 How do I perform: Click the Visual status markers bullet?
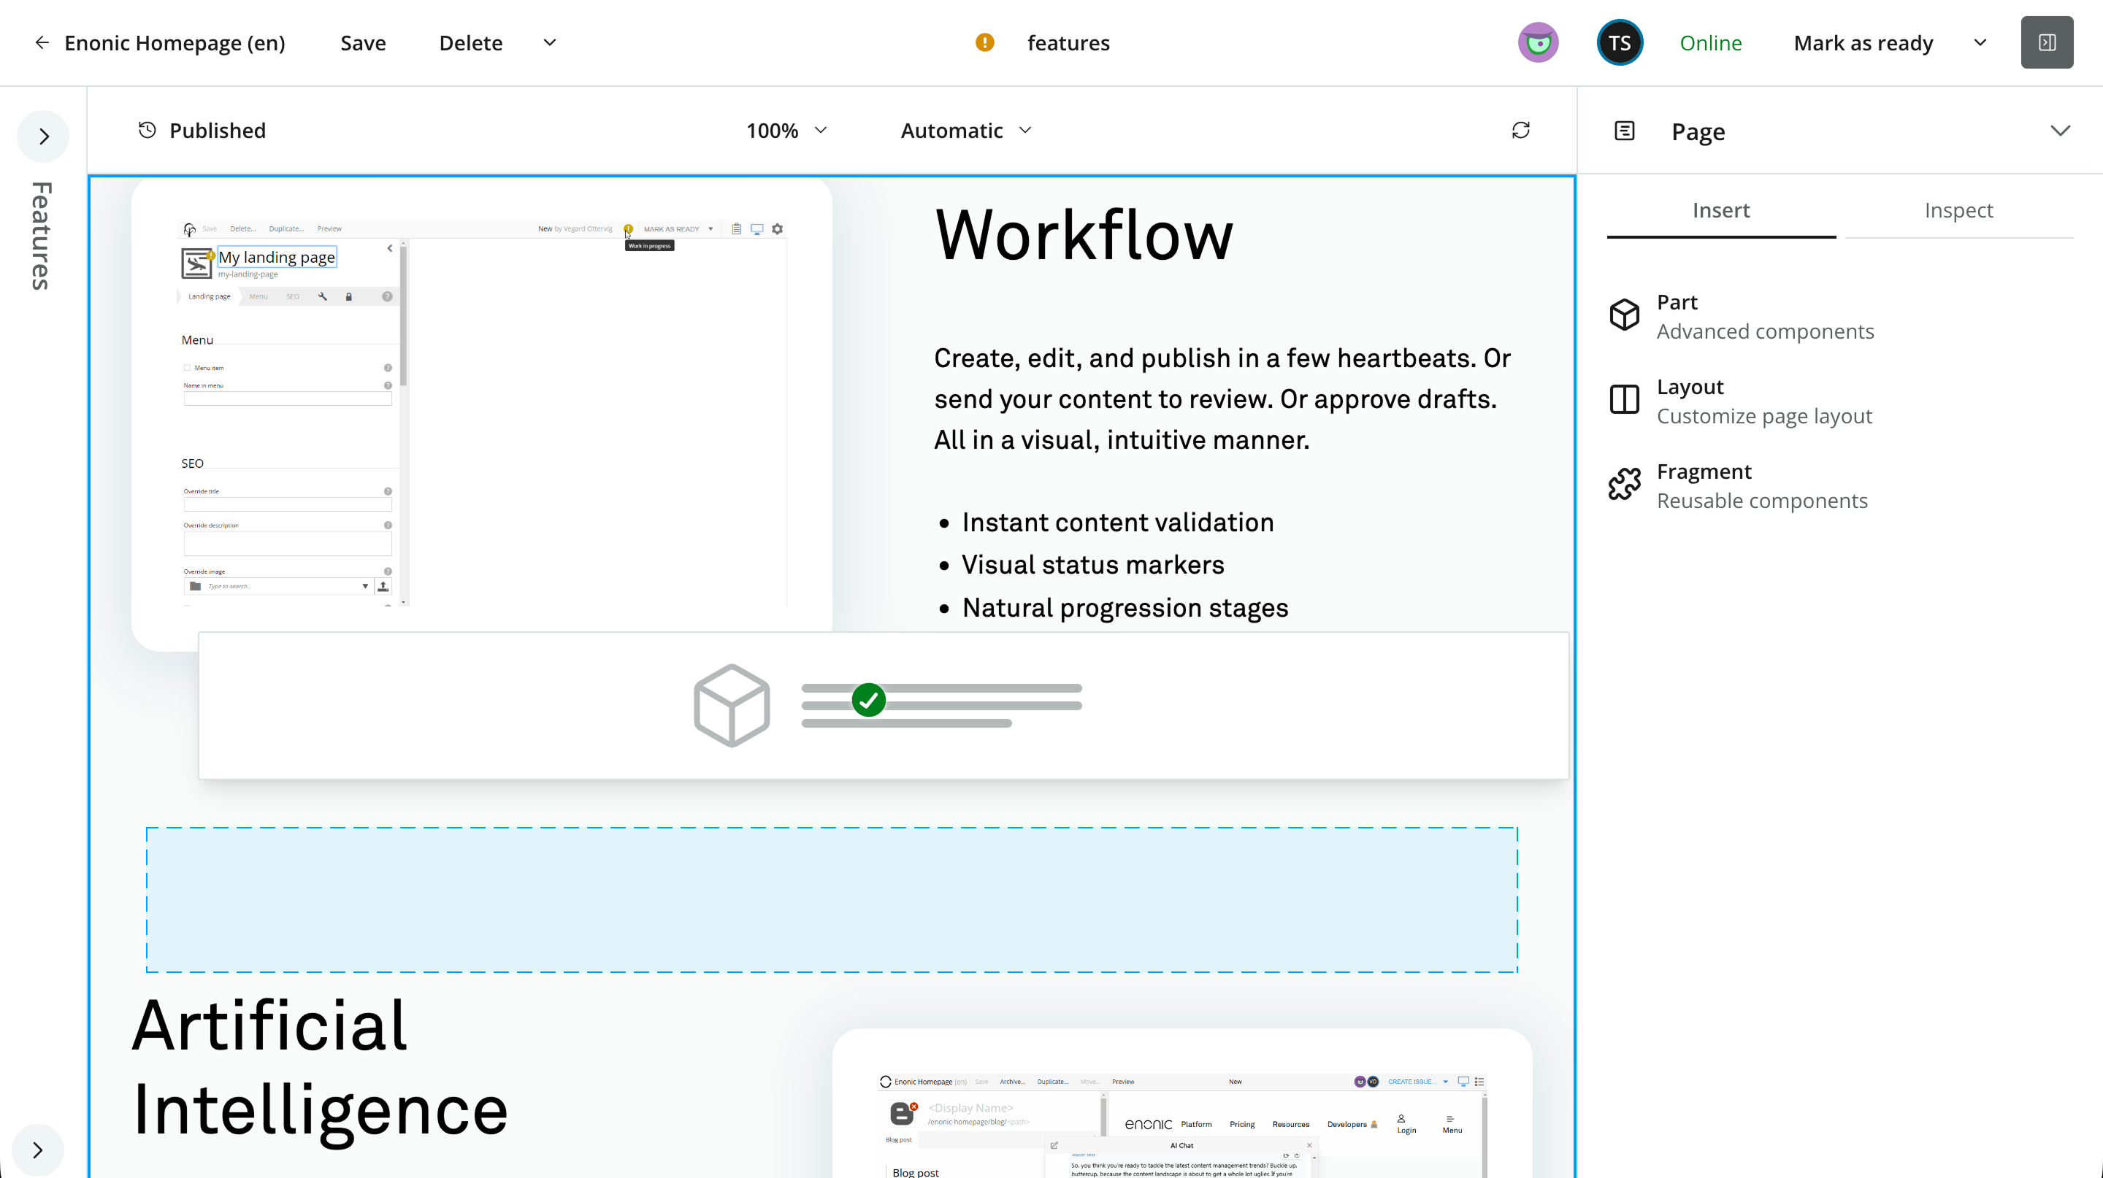(x=1092, y=564)
